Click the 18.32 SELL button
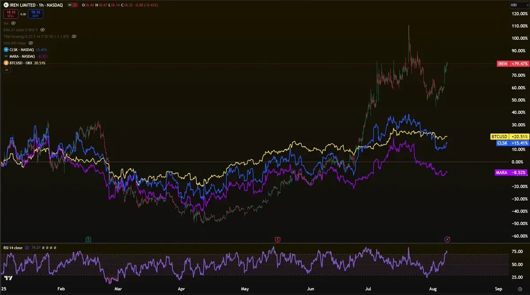This screenshot has width=530, height=295. pos(11,14)
